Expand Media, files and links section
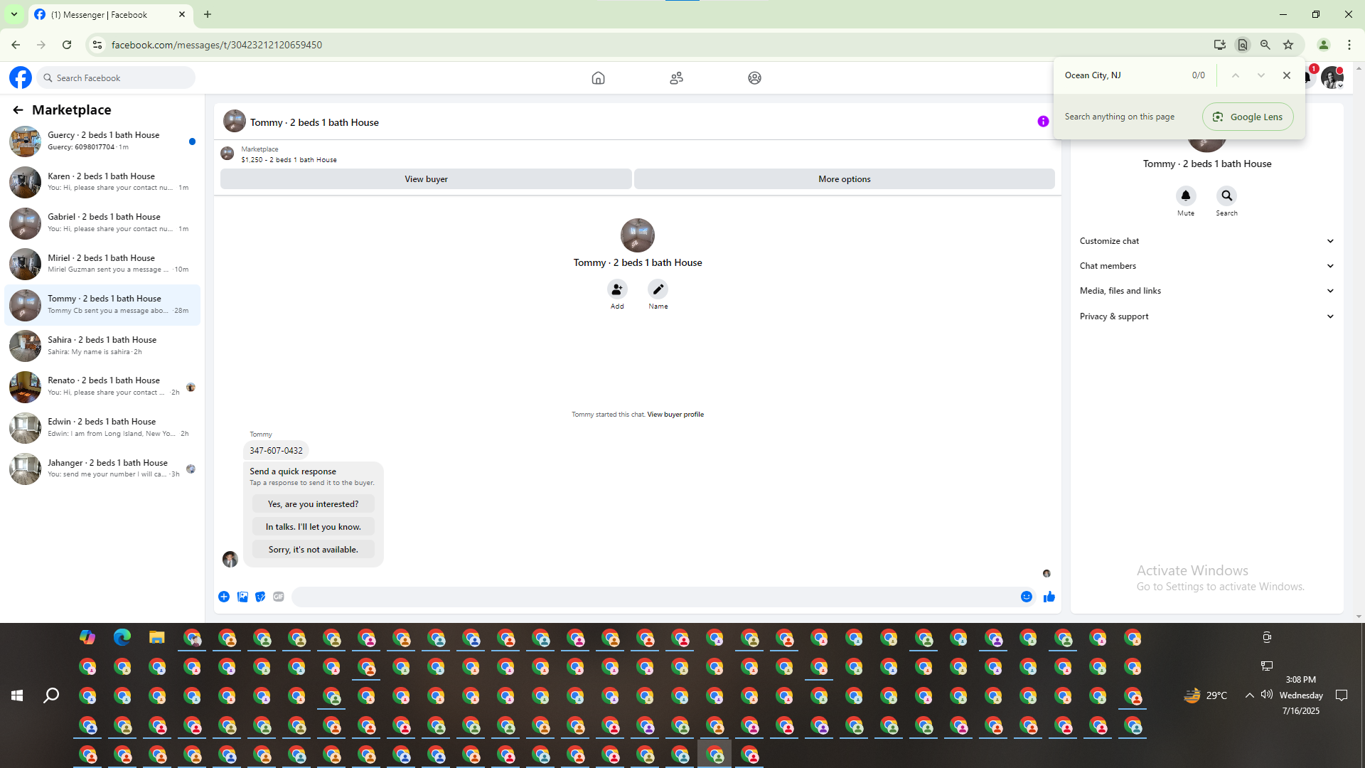Image resolution: width=1365 pixels, height=768 pixels. 1206,291
